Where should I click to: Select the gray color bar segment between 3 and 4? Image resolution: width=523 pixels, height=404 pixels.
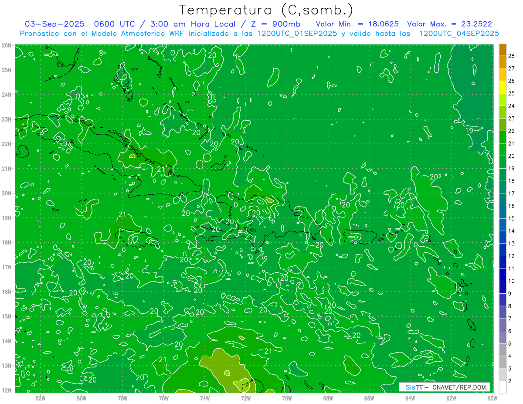click(x=503, y=362)
